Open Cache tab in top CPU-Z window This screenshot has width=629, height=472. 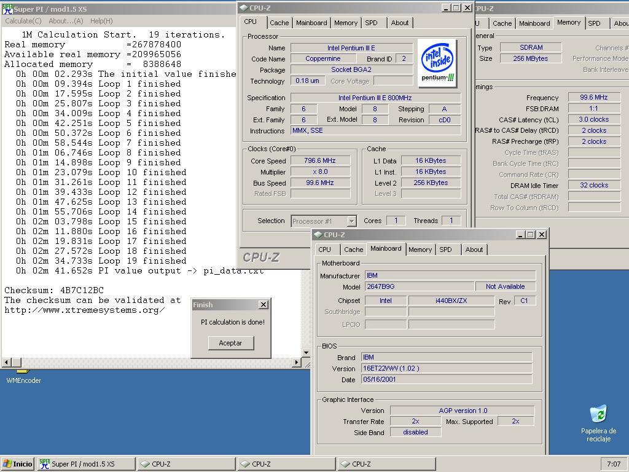pyautogui.click(x=279, y=23)
